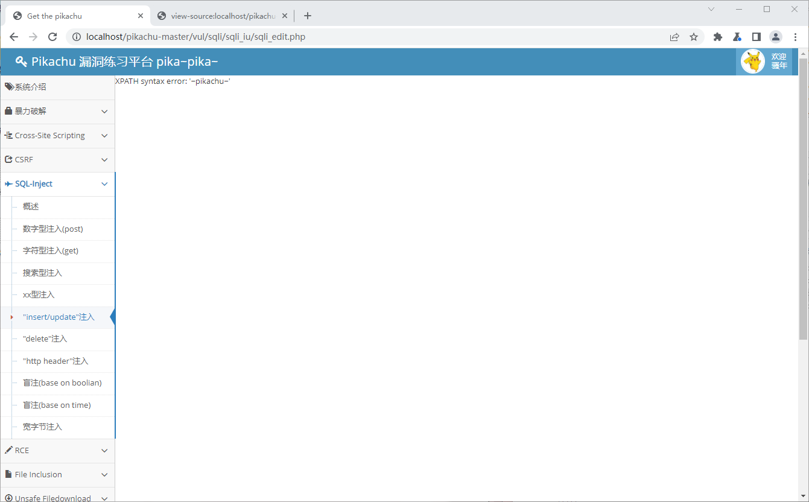Open the Chrome profile avatar icon
The image size is (809, 502).
pos(776,37)
